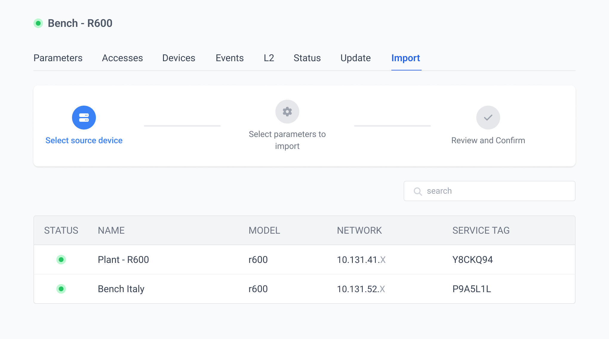Viewport: 609px width, 339px height.
Task: Click the checkmark Review and Confirm step icon
Action: click(x=488, y=118)
